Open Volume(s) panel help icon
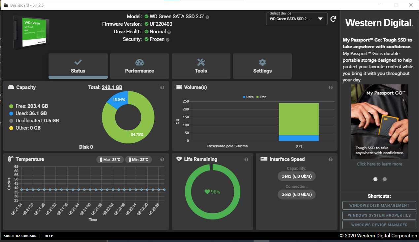Screen dimensions: 419x242 pyautogui.click(x=331, y=88)
